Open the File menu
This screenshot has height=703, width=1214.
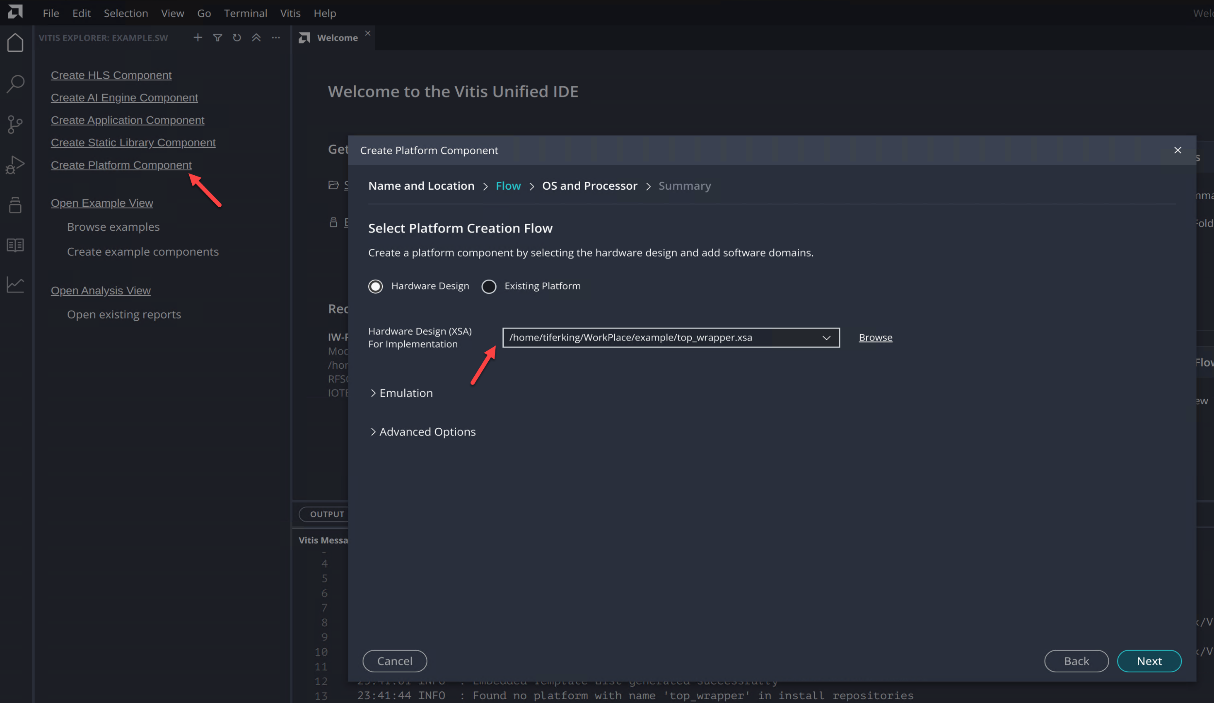click(51, 13)
